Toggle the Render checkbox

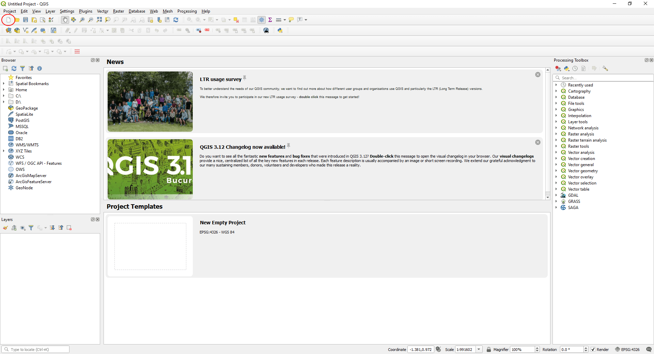point(593,350)
